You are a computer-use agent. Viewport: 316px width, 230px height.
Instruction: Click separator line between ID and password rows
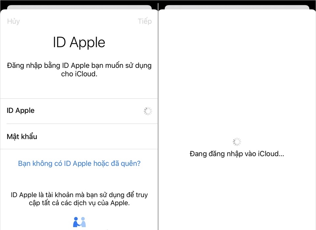point(79,124)
